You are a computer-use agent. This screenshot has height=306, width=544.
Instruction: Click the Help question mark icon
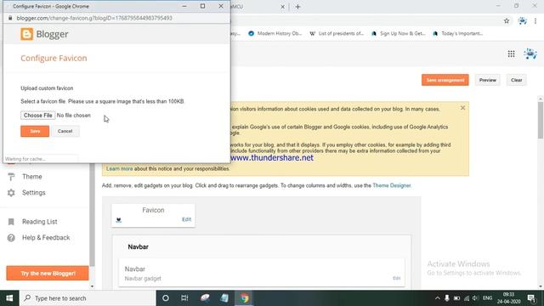click(11, 238)
